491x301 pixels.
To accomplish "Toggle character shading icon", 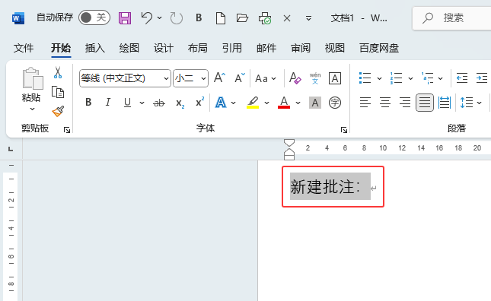I will pyautogui.click(x=315, y=103).
